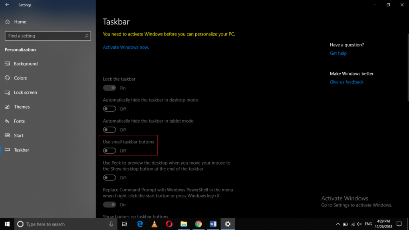The height and width of the screenshot is (230, 409).
Task: Open the Give us feedback link
Action: coord(346,82)
